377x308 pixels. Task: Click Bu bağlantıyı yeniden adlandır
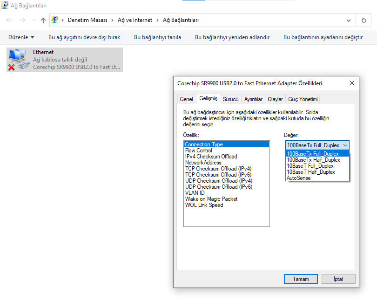coord(232,37)
